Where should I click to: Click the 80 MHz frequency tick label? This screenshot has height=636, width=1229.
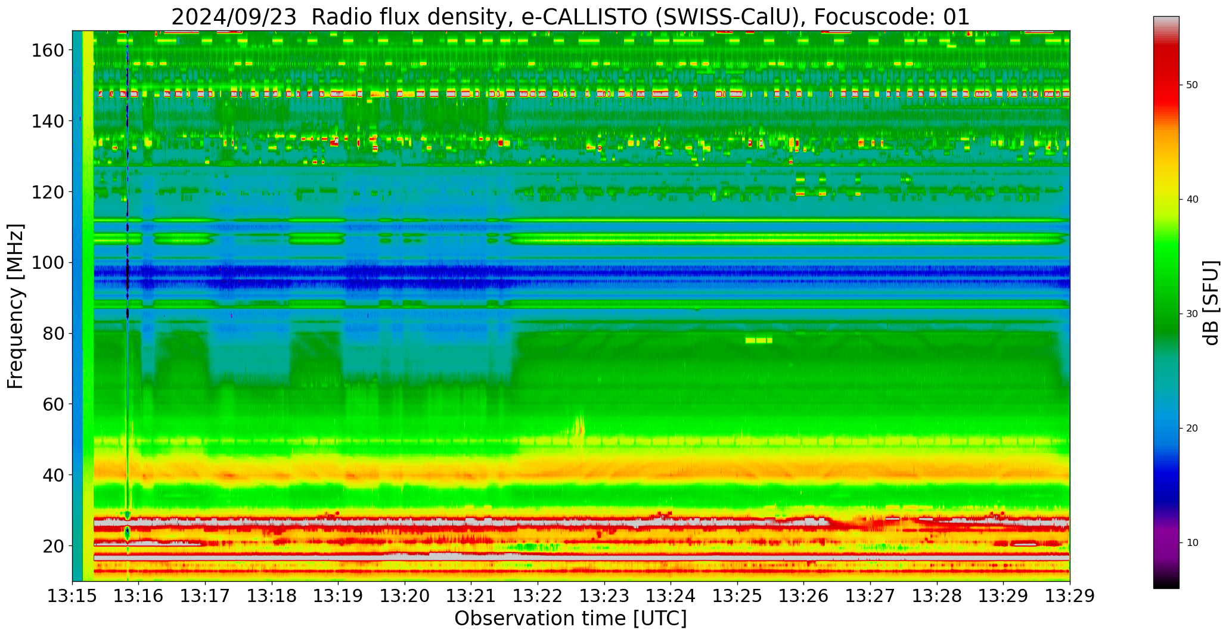pos(54,334)
